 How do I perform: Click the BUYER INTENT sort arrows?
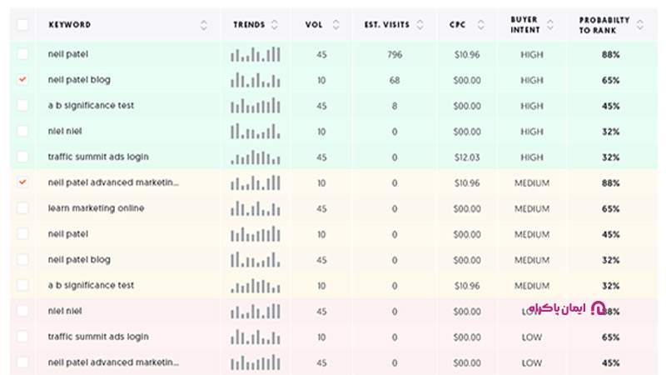click(x=550, y=25)
